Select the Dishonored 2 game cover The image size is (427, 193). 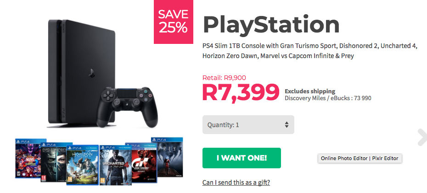(x=53, y=161)
